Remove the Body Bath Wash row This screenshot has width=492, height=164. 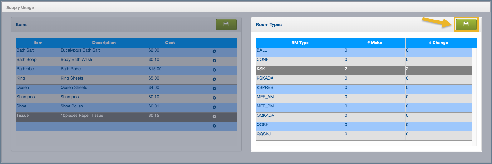214,61
